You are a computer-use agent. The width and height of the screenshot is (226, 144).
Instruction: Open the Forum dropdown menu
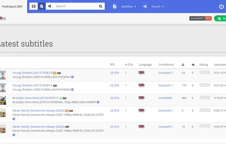click(157, 7)
